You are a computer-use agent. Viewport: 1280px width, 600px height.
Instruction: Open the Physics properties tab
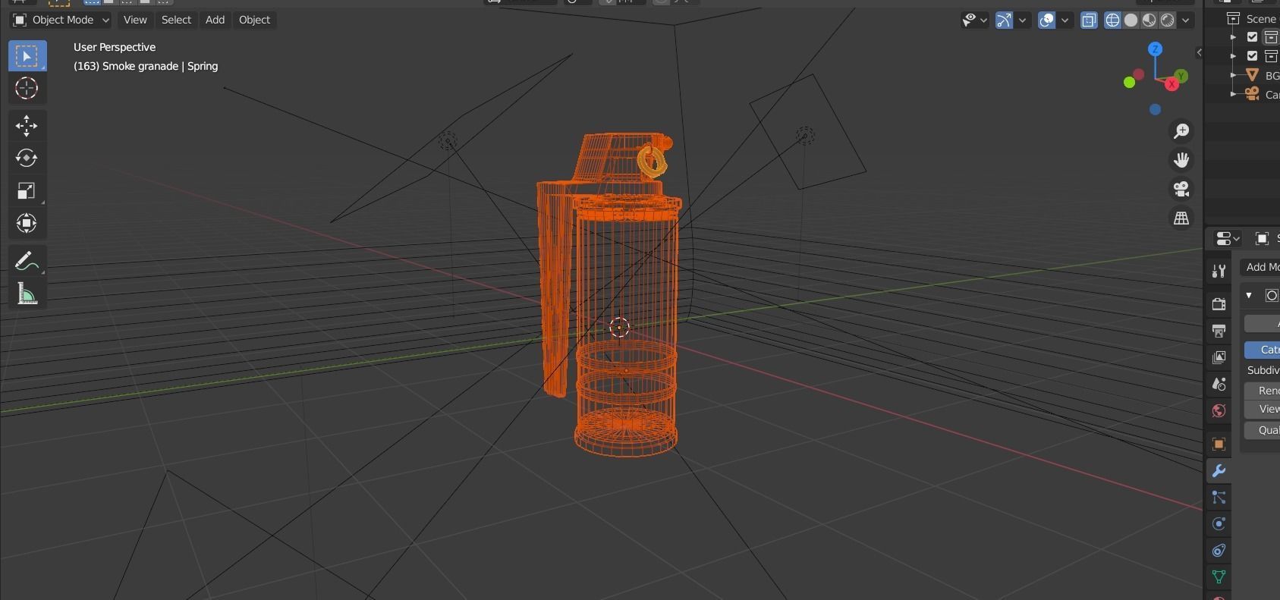point(1219,524)
